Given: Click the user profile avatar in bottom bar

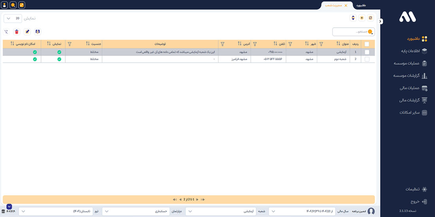Looking at the screenshot, I should click(371, 211).
